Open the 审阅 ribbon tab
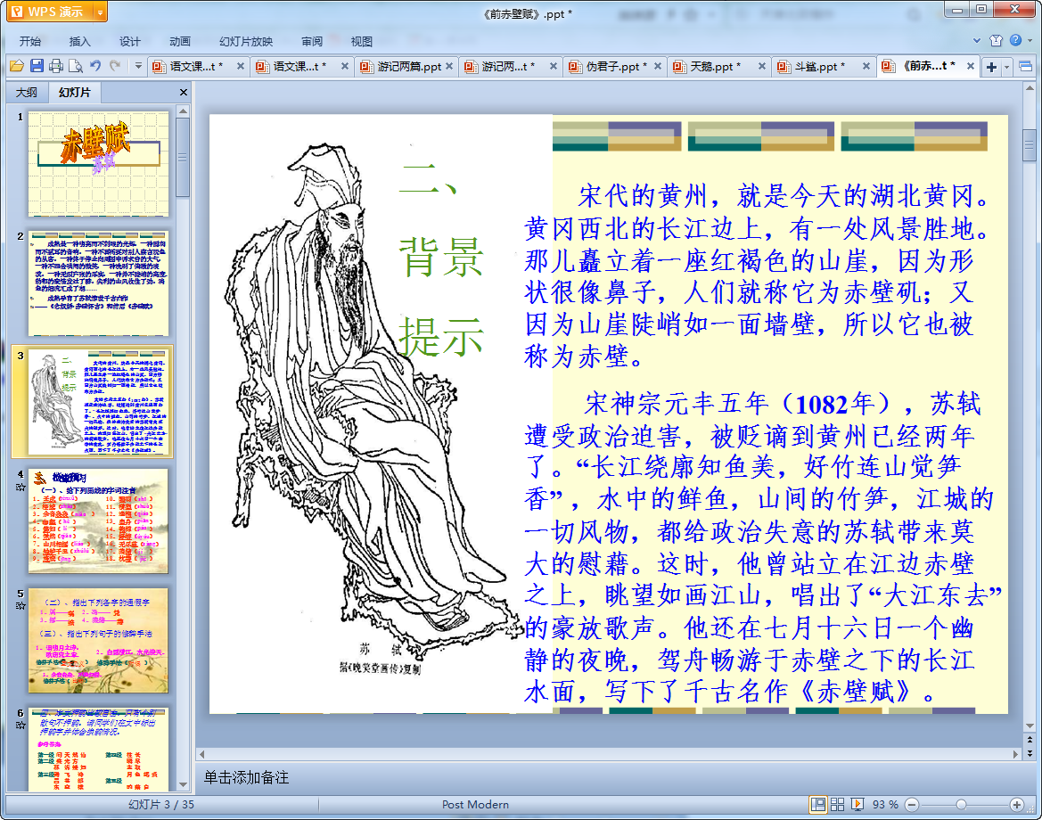Screen dimensions: 1042x820 click(x=312, y=41)
